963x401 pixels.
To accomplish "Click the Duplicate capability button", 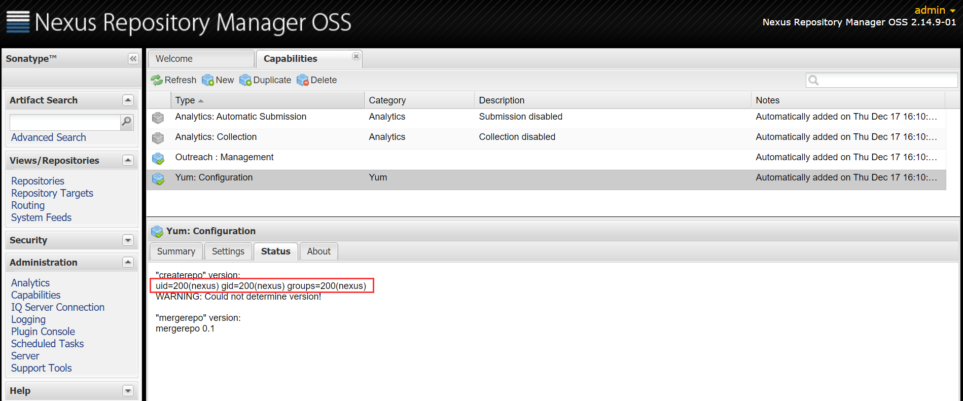I will 265,80.
